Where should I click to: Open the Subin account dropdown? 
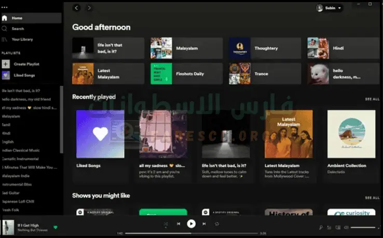pyautogui.click(x=329, y=8)
